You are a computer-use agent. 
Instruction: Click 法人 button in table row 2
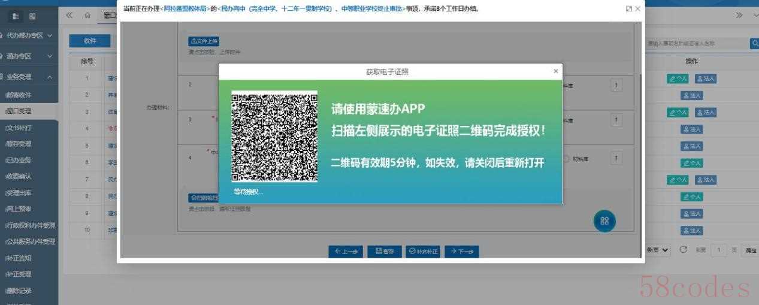(x=692, y=95)
